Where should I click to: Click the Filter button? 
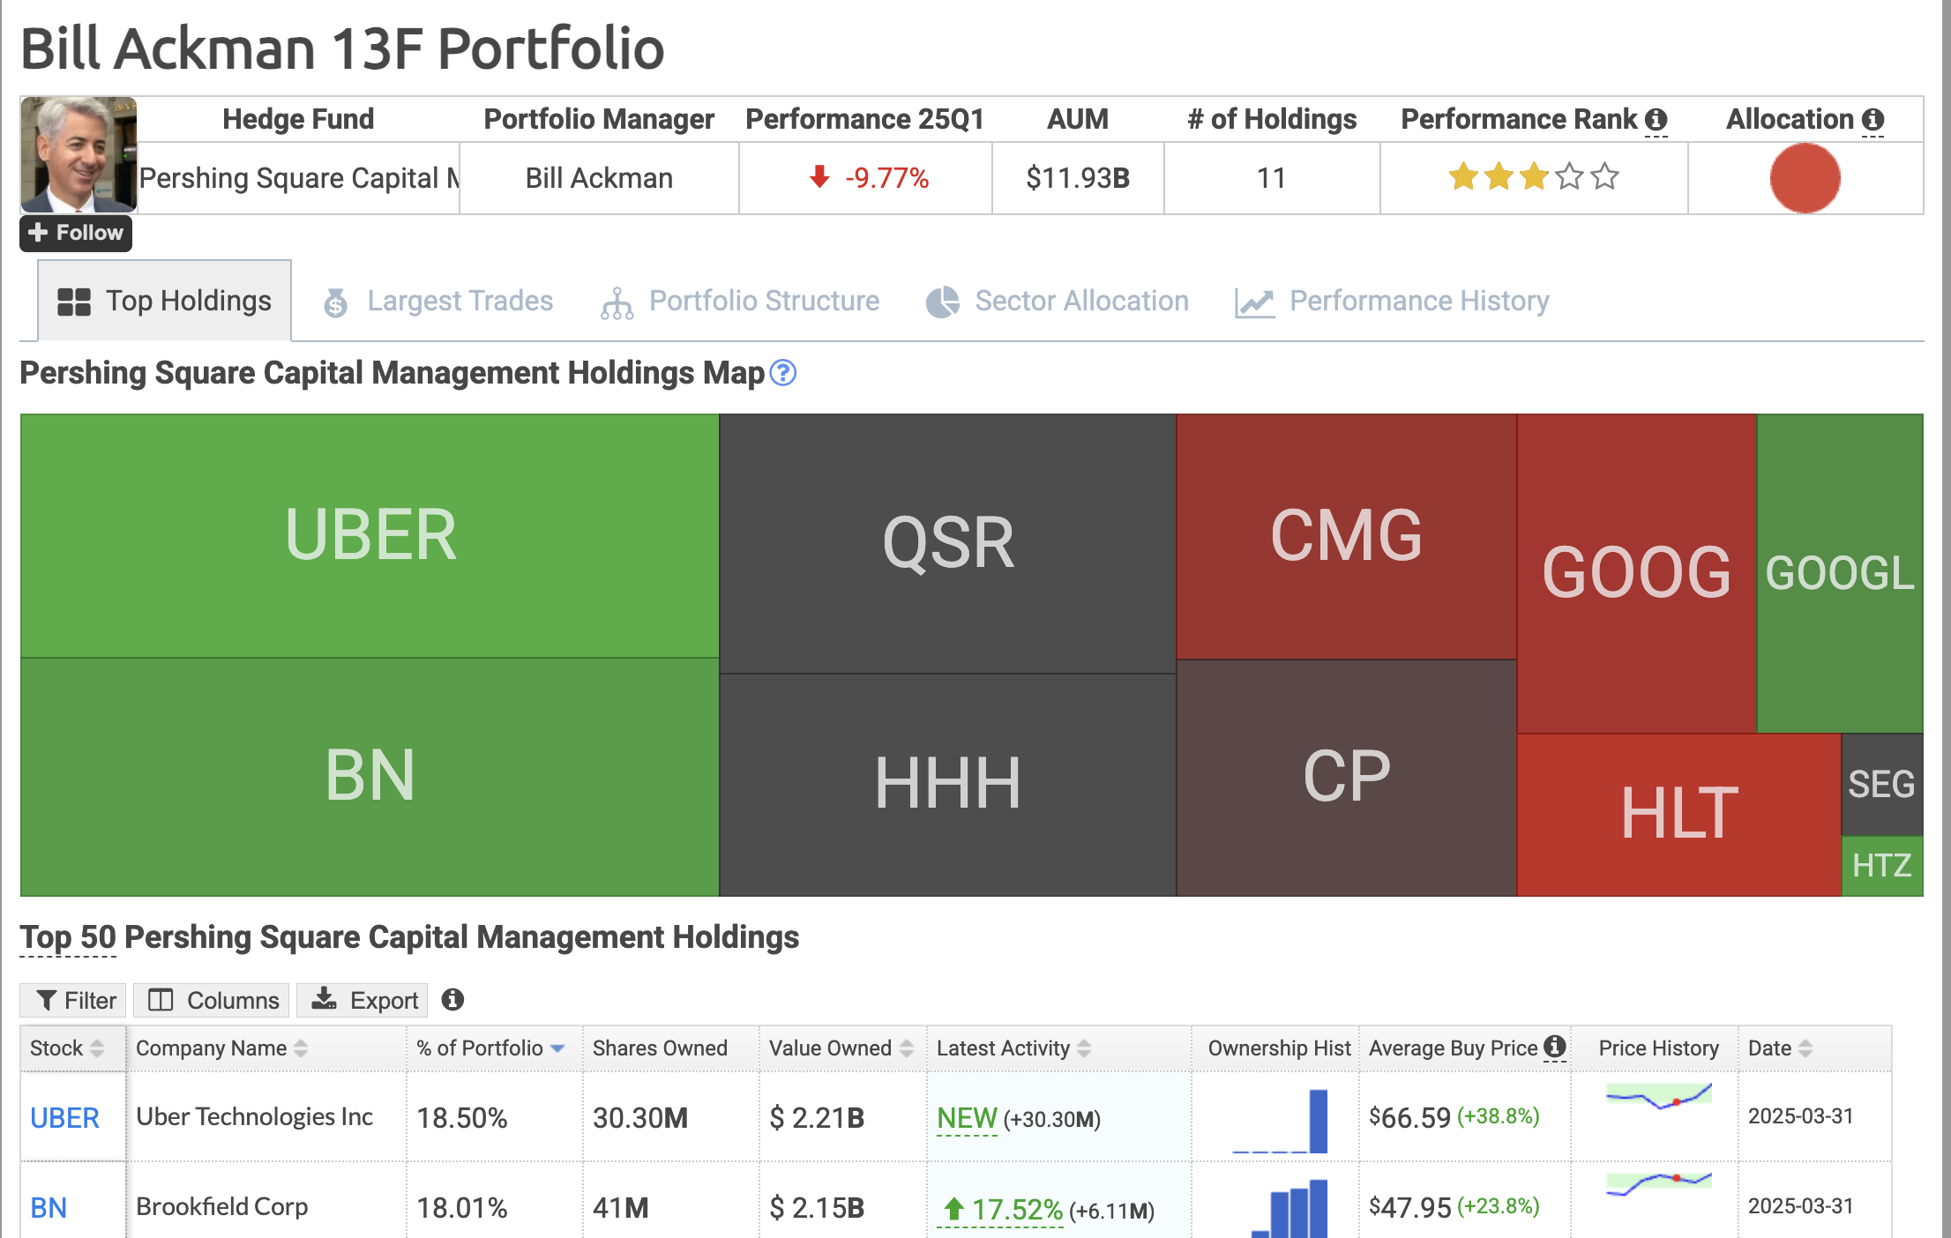coord(73,1000)
